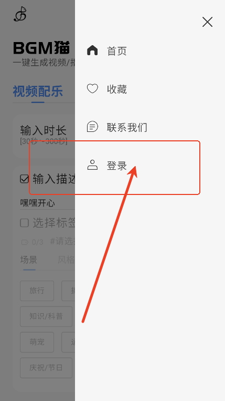Click the home icon beside 首页
The height and width of the screenshot is (401, 225).
[92, 50]
